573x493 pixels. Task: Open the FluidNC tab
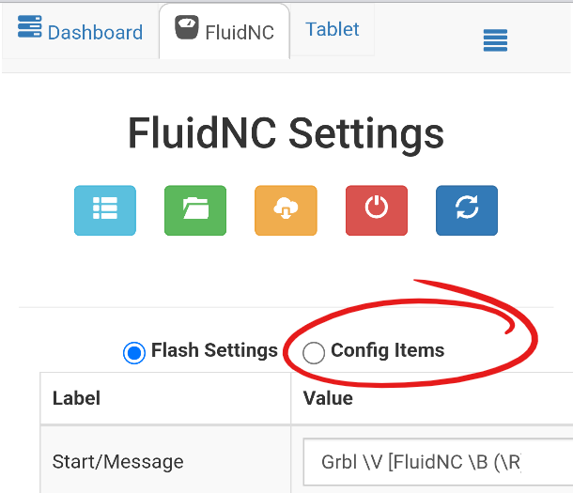pyautogui.click(x=239, y=32)
